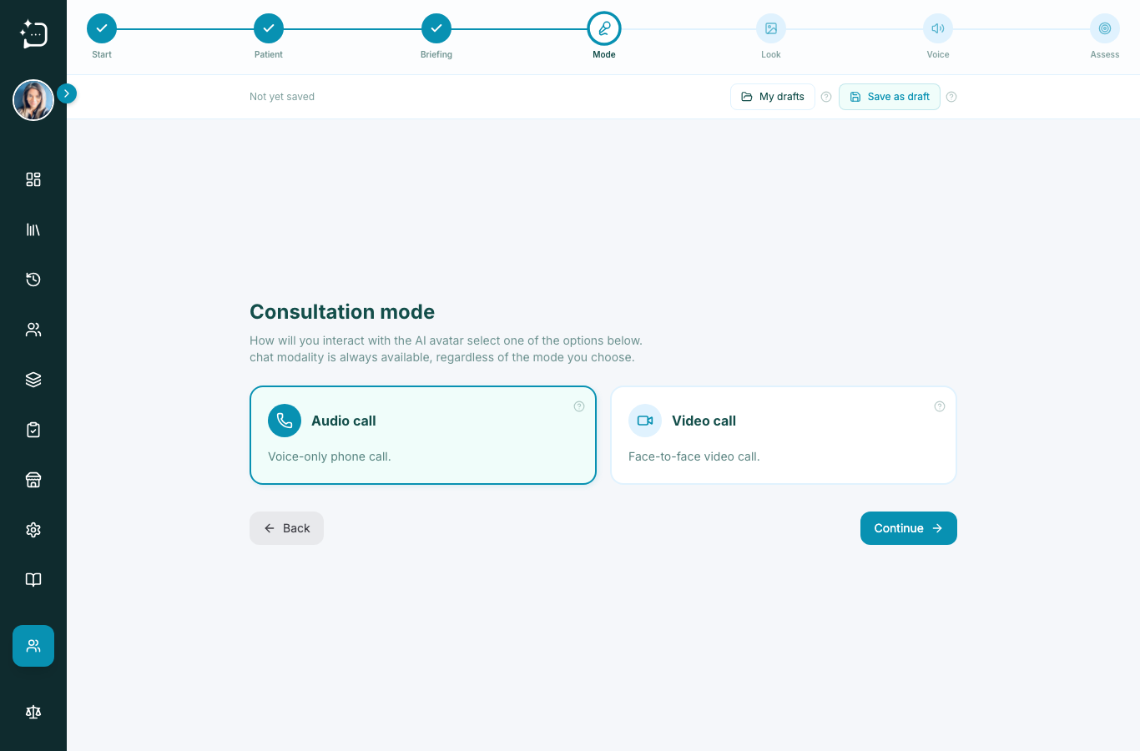The width and height of the screenshot is (1140, 751).
Task: Click 'Voice-only phone call.' description
Action: (330, 456)
